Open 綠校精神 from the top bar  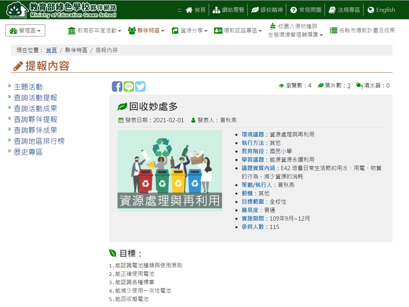coord(267,10)
